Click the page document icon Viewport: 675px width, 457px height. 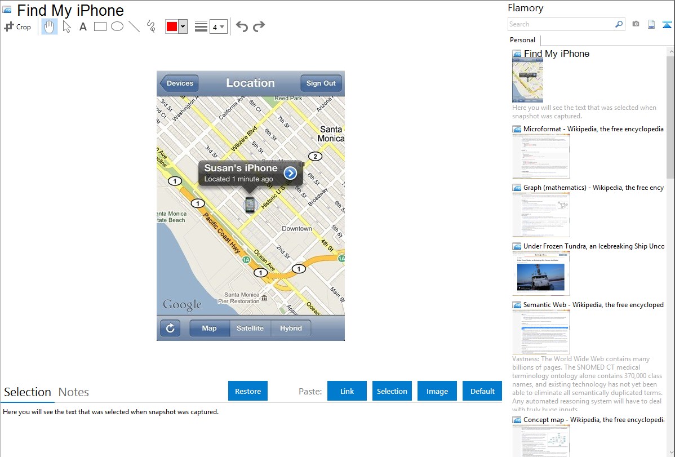651,24
